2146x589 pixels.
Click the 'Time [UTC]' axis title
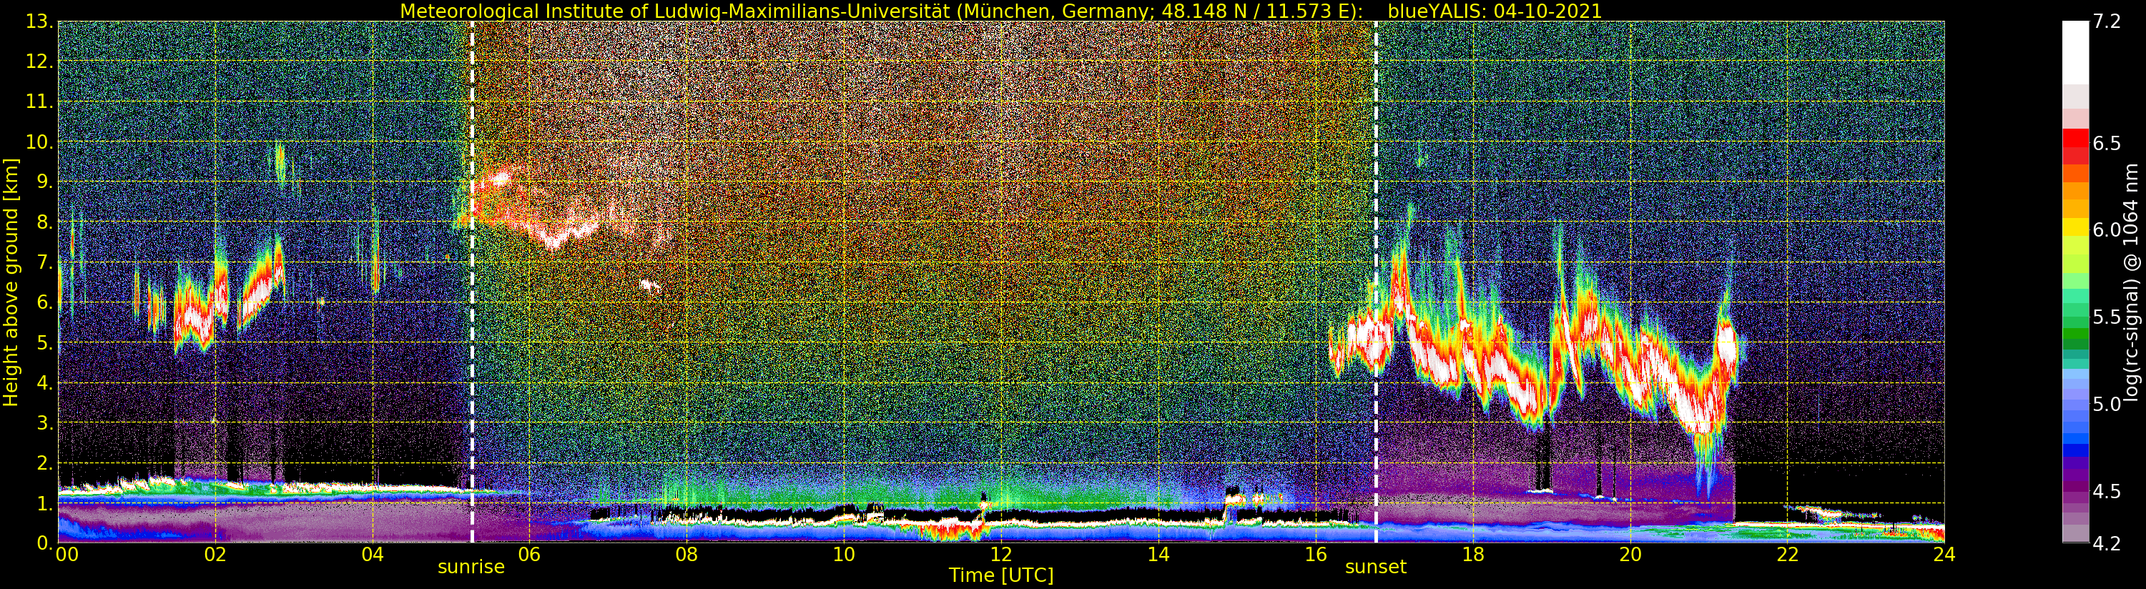pos(1001,575)
